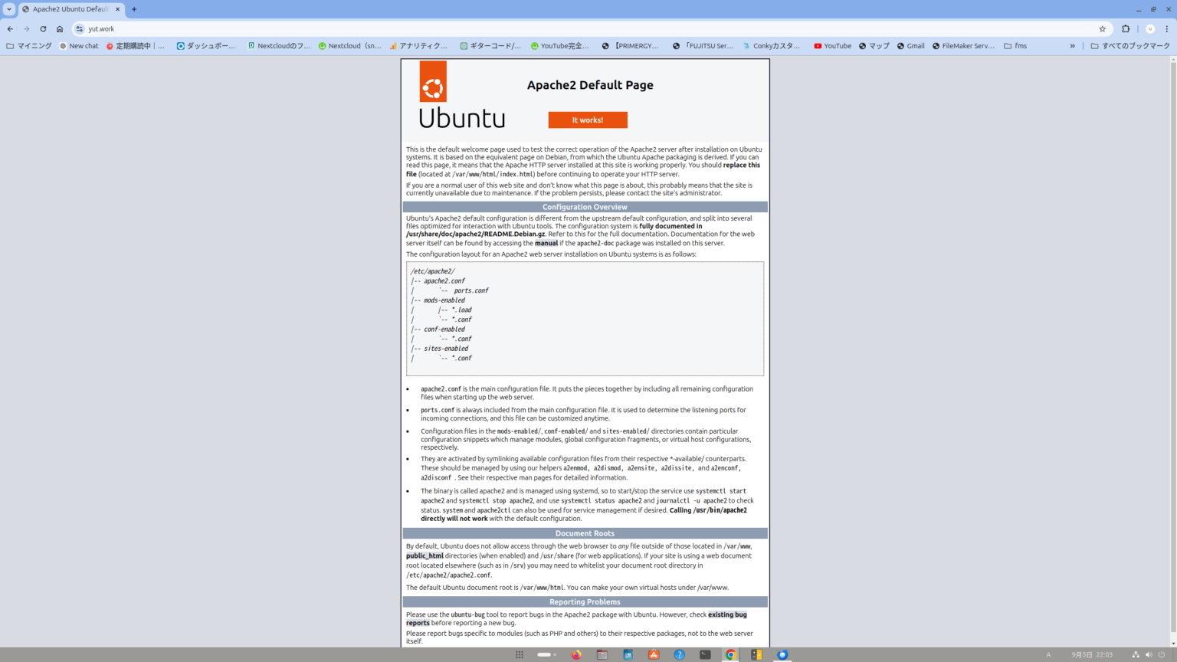Click the site information icon in address bar
This screenshot has width=1177, height=662.
[x=80, y=29]
